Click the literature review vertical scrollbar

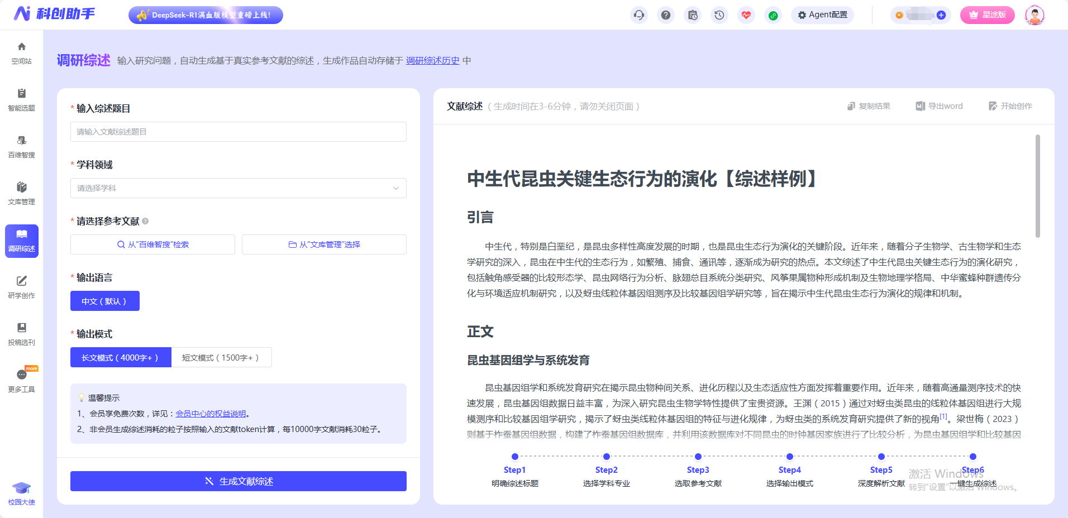pos(1038,186)
